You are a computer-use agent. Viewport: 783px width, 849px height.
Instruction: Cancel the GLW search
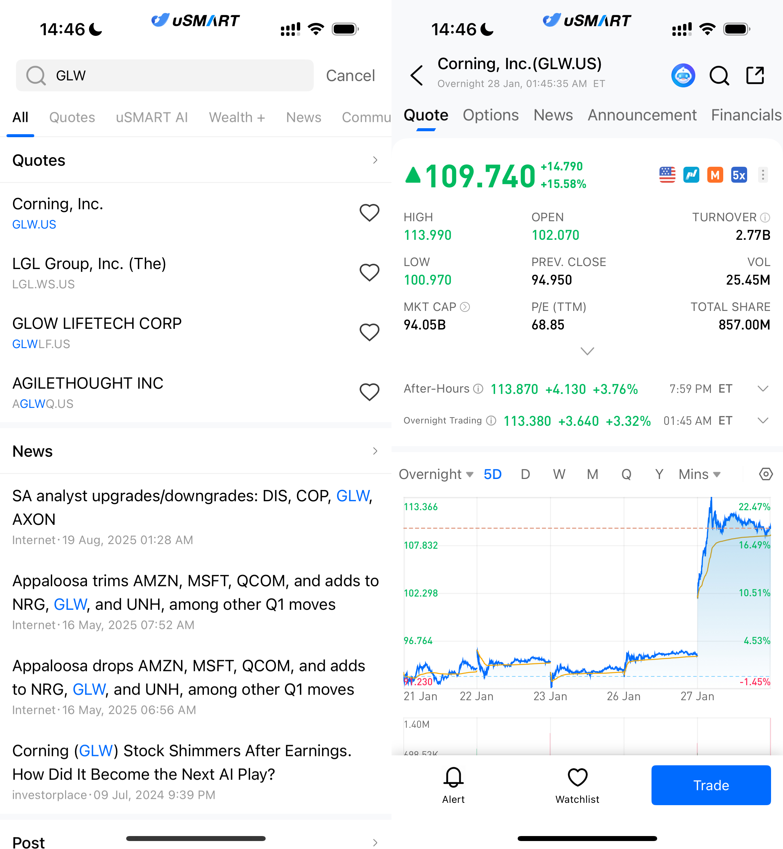point(350,75)
